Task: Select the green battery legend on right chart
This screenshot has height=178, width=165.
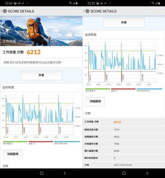Action: coord(98,90)
